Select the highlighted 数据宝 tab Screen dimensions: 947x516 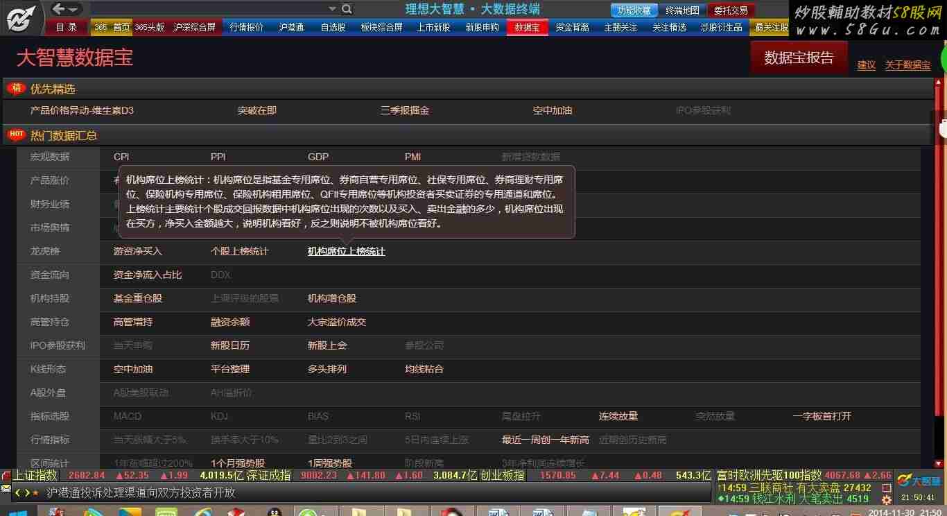point(527,27)
